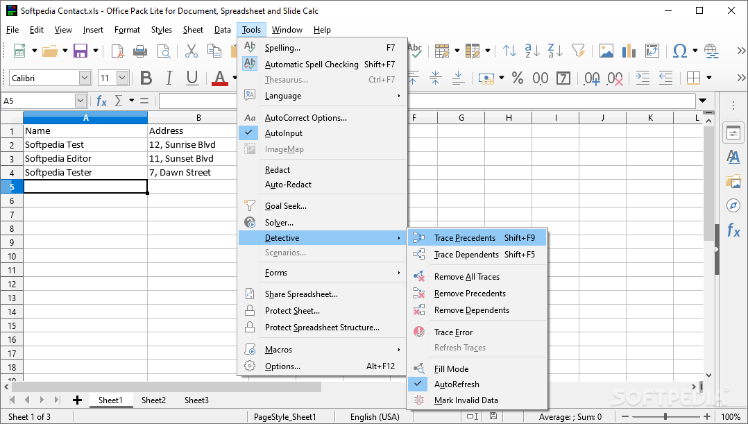Click the horizontal scrollbar thumb
Viewport: 748px width, 424px height.
(x=166, y=387)
